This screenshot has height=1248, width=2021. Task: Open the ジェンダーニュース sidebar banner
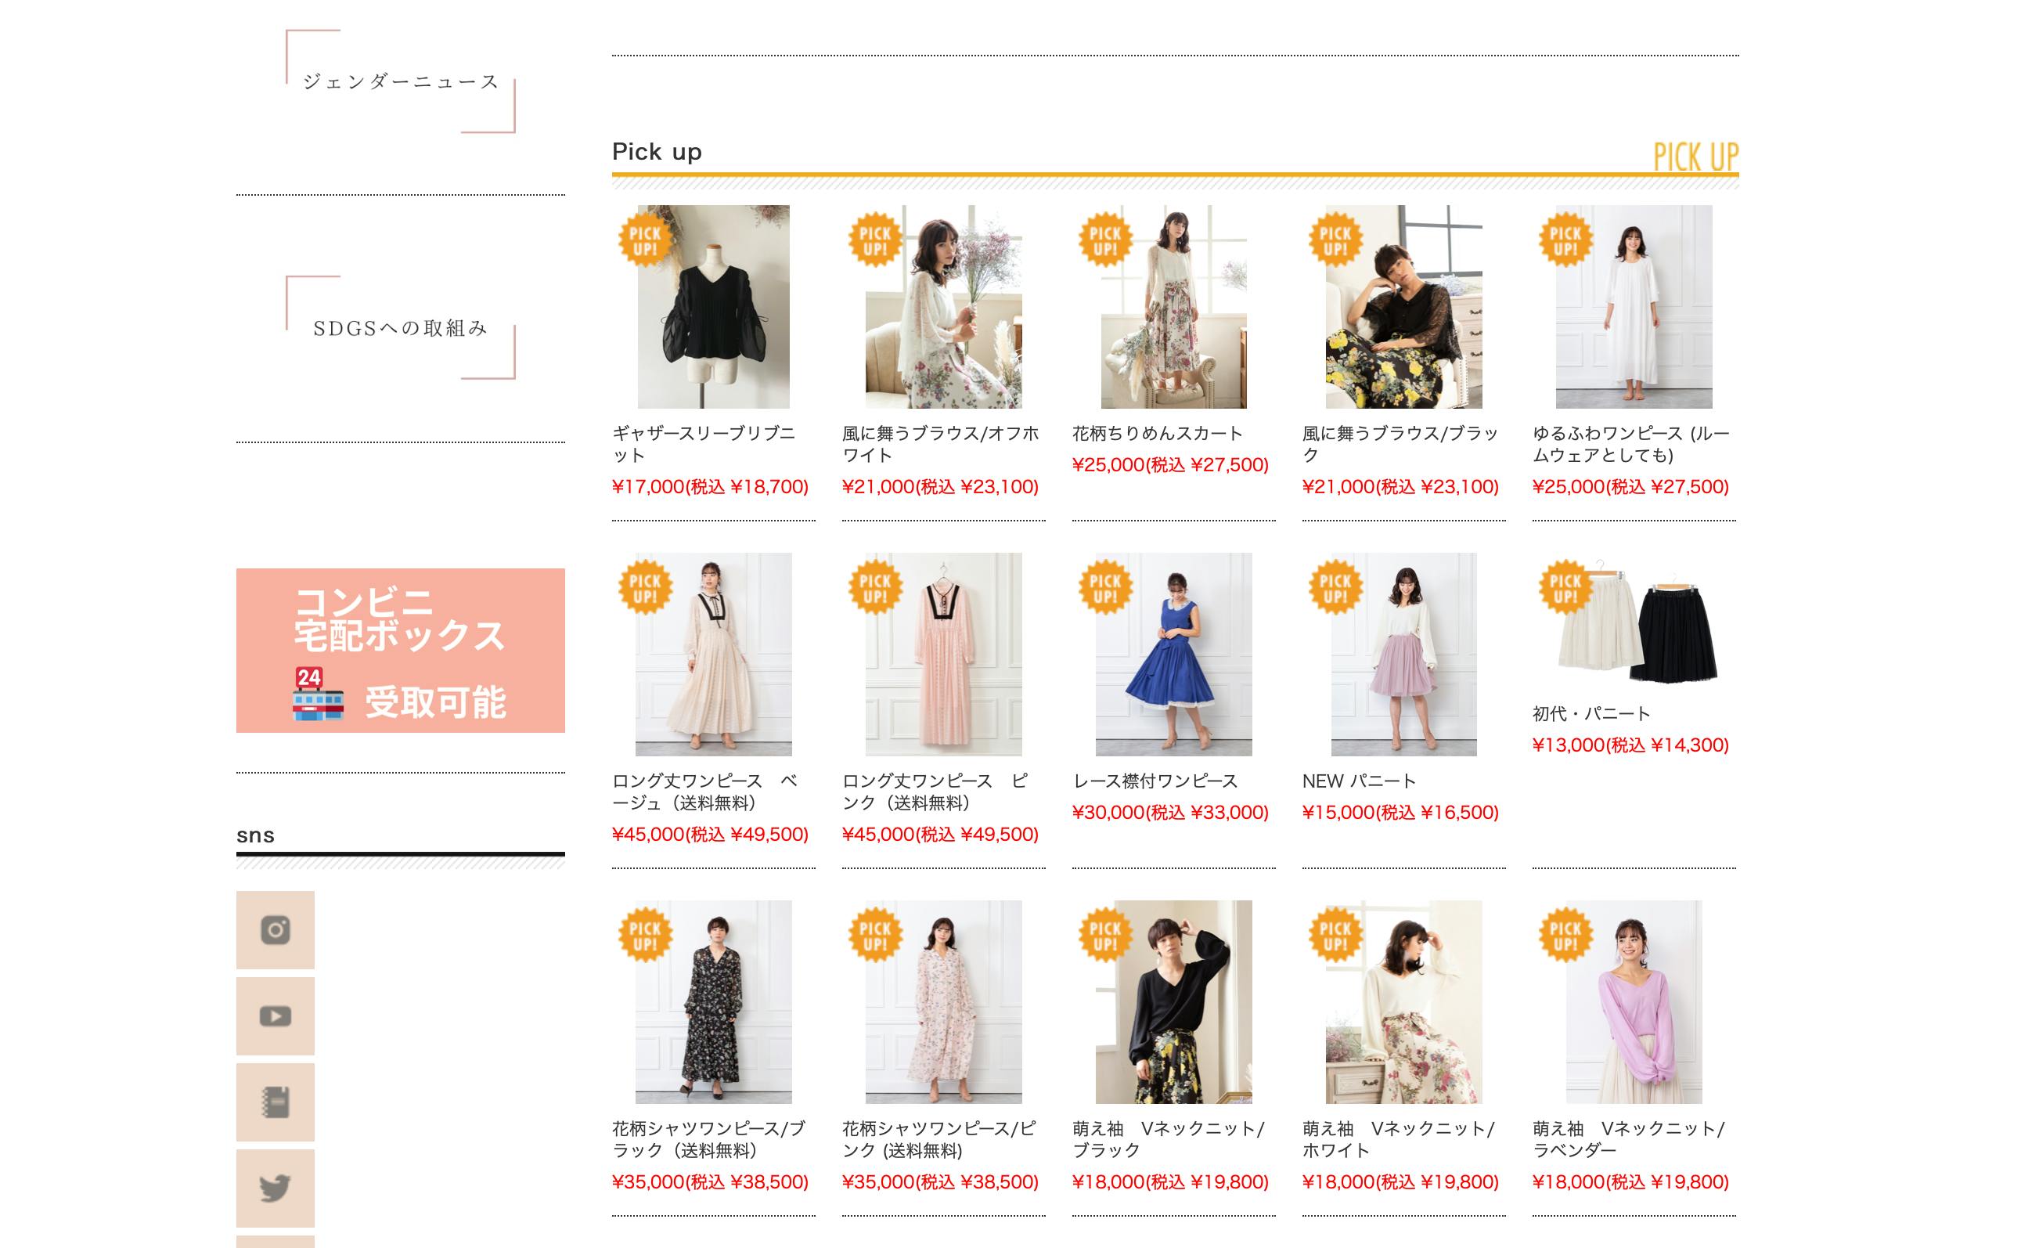coord(400,81)
